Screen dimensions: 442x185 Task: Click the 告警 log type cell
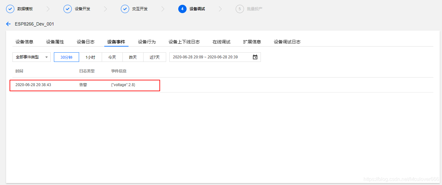(83, 85)
